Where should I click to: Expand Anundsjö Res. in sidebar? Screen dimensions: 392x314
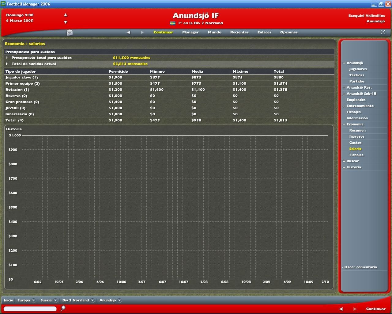(x=344, y=88)
